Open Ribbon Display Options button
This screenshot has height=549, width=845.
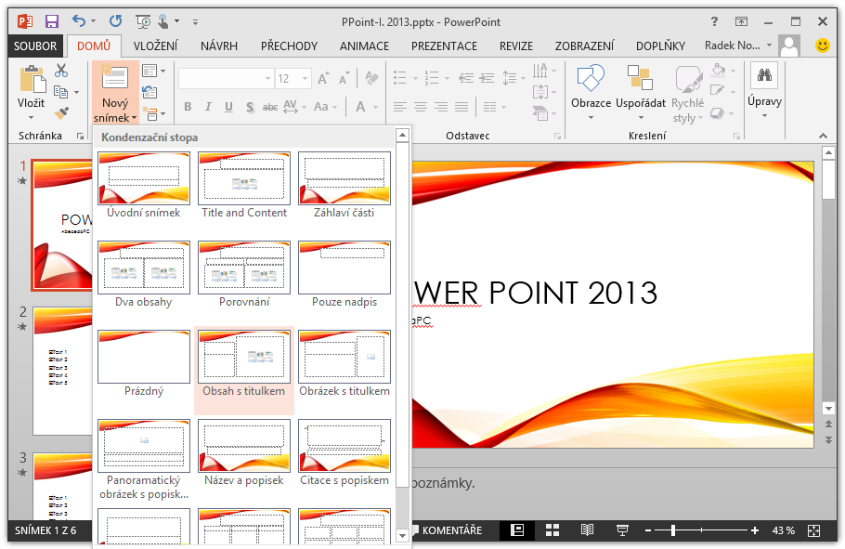[x=742, y=21]
